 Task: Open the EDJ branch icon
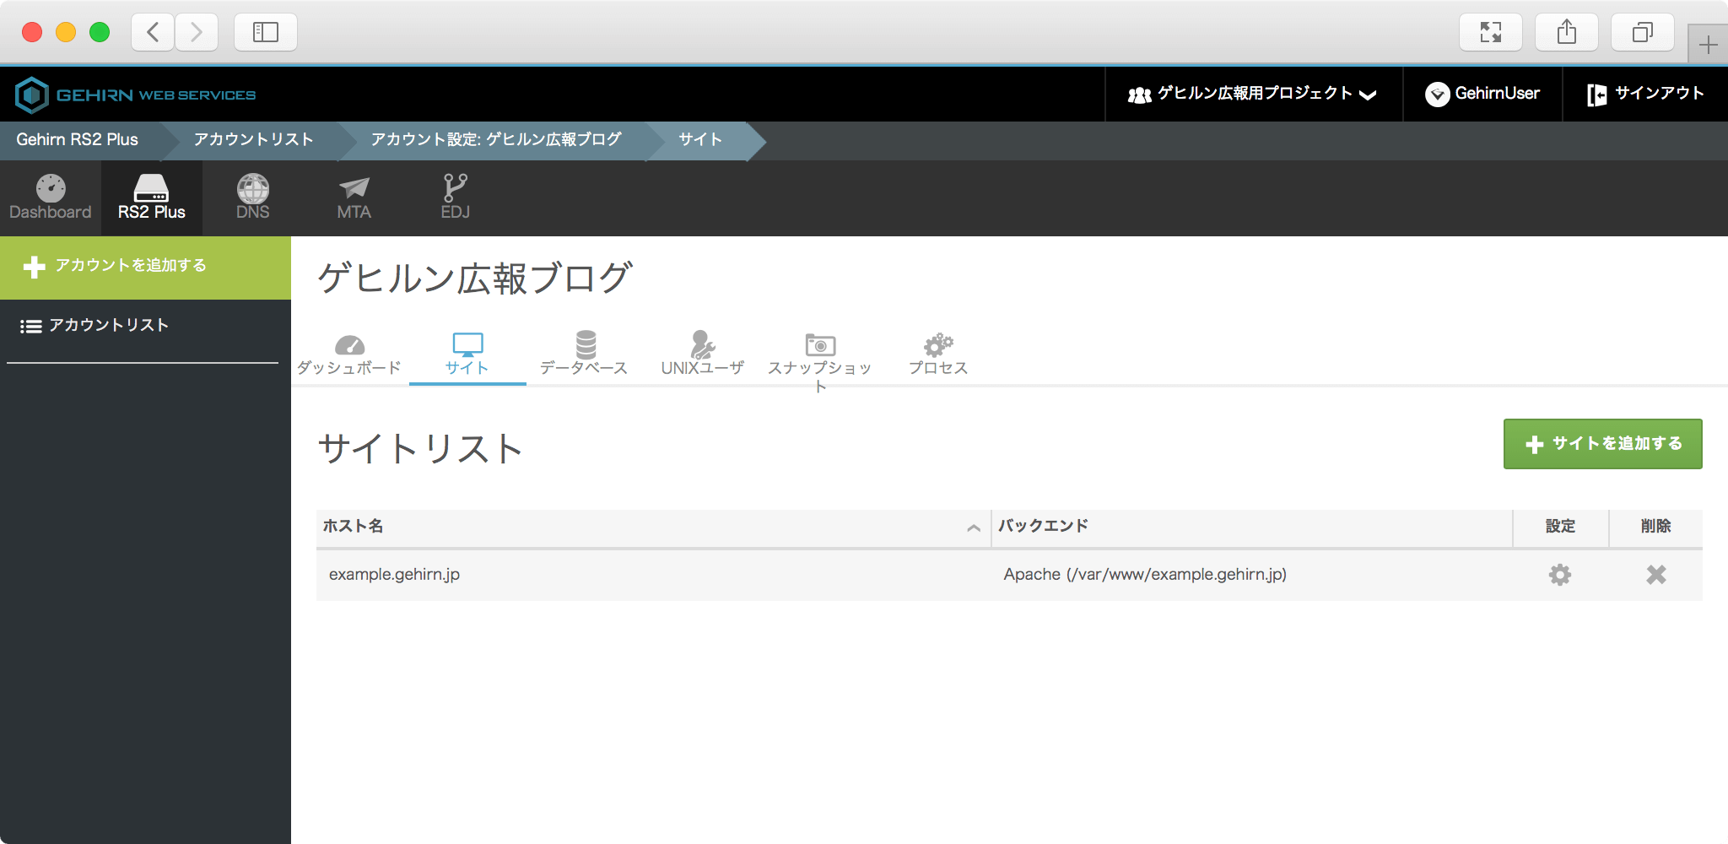(x=455, y=187)
